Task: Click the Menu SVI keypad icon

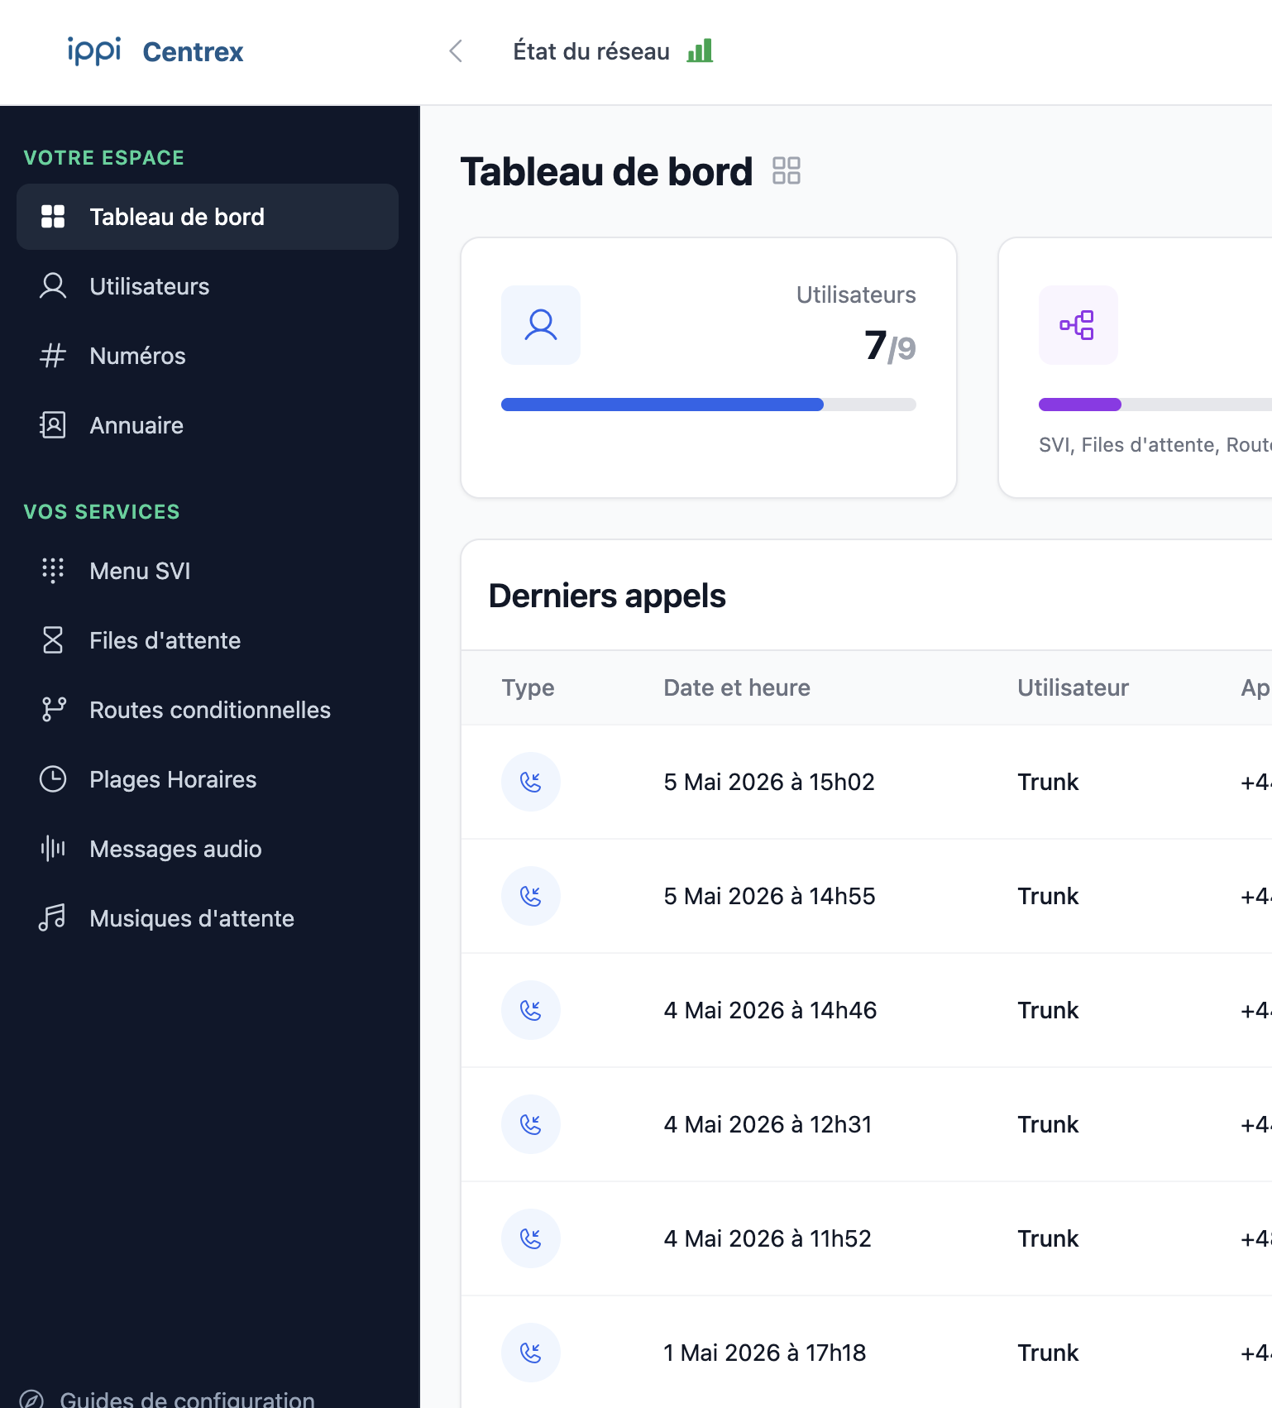Action: click(x=53, y=571)
